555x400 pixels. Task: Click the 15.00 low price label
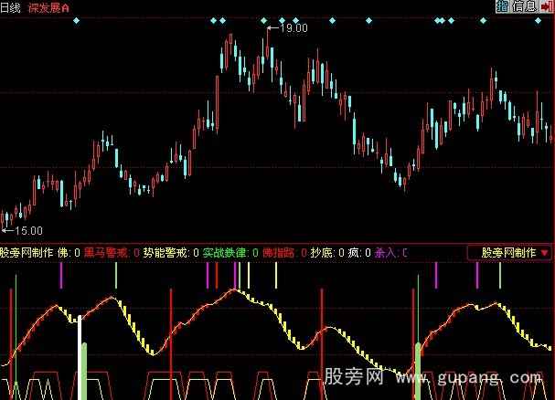pos(28,232)
